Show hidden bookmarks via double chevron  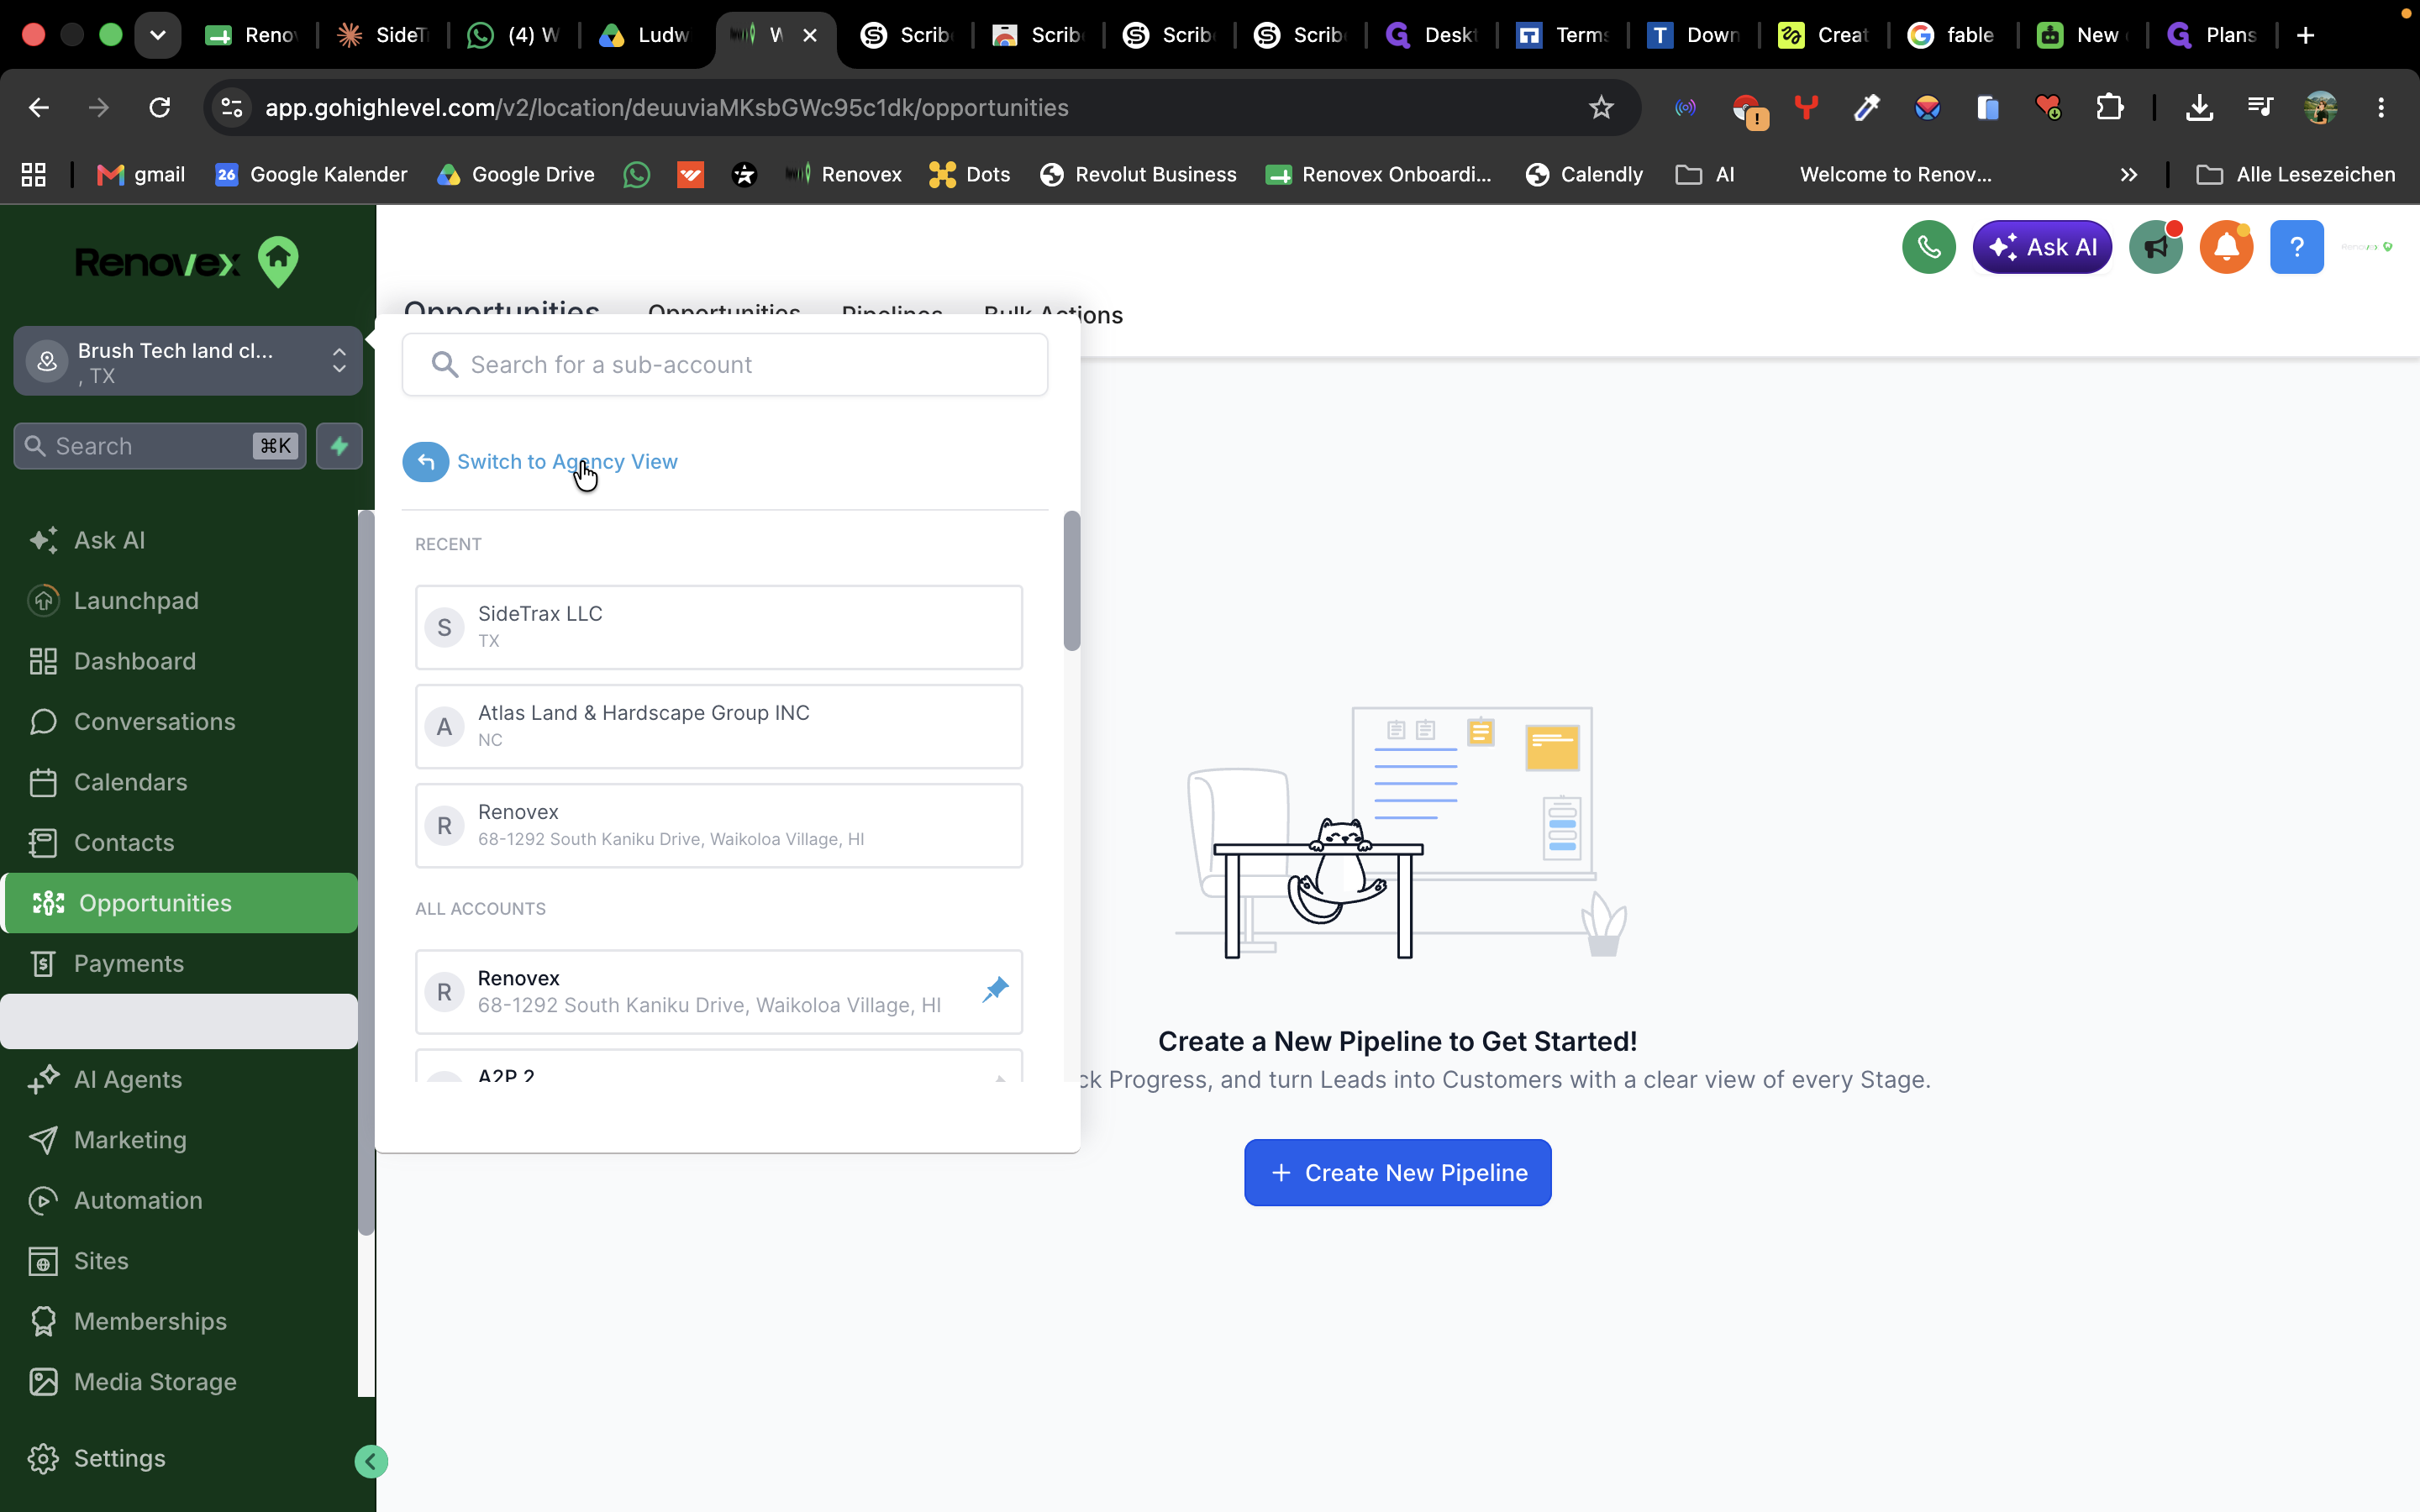[2128, 174]
